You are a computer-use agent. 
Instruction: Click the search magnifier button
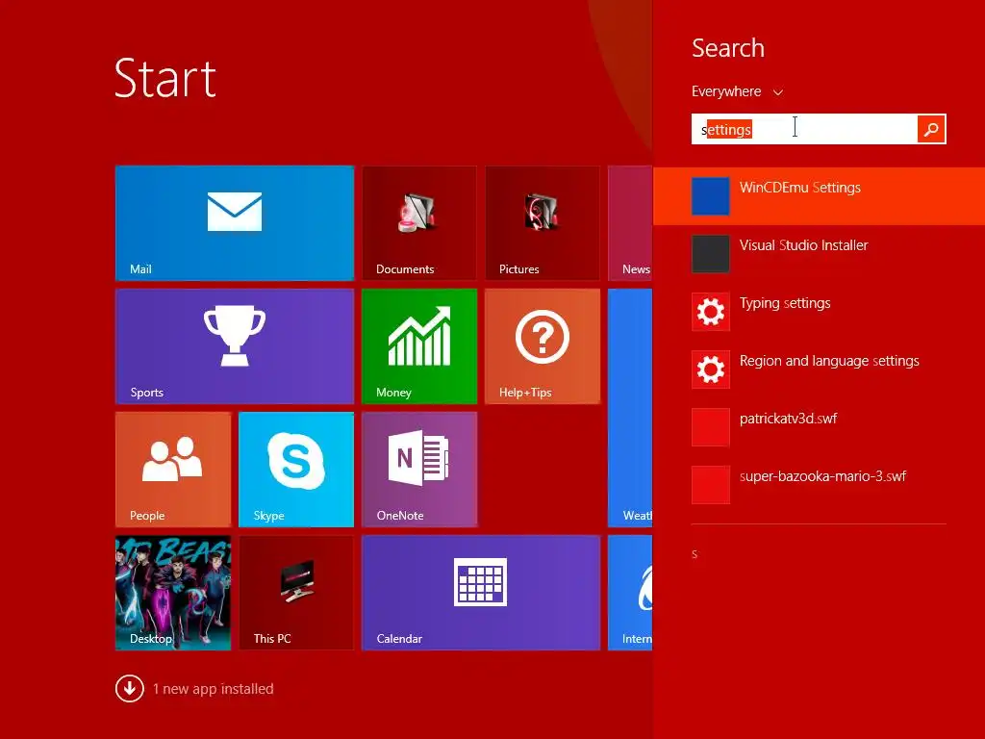[931, 129]
